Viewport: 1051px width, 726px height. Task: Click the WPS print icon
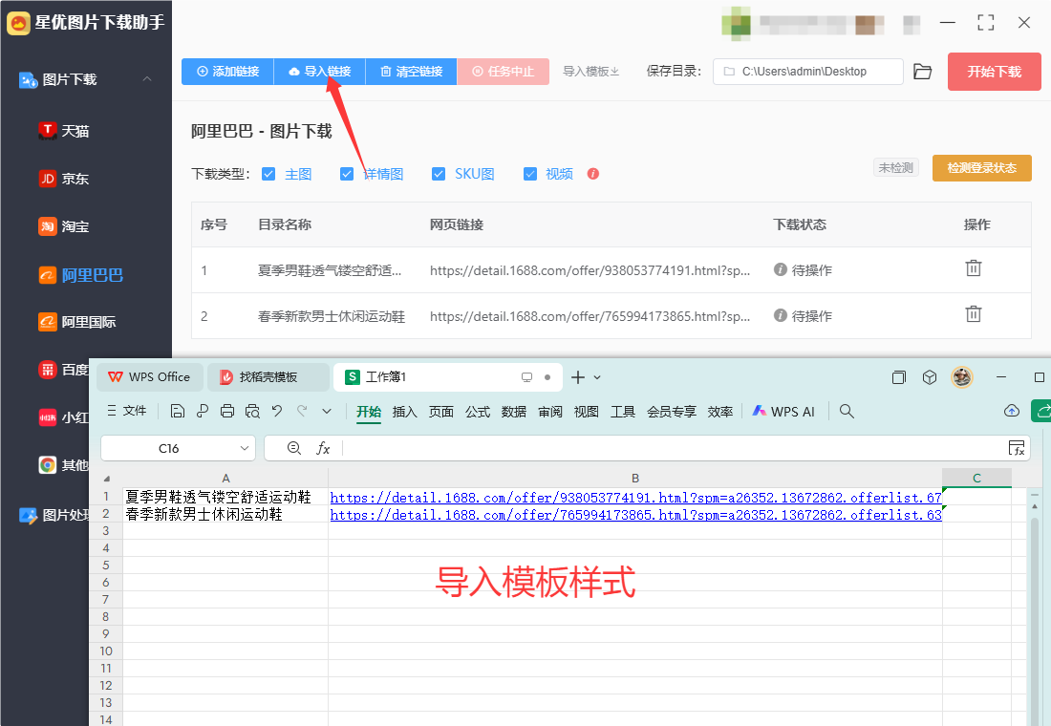[x=227, y=411]
